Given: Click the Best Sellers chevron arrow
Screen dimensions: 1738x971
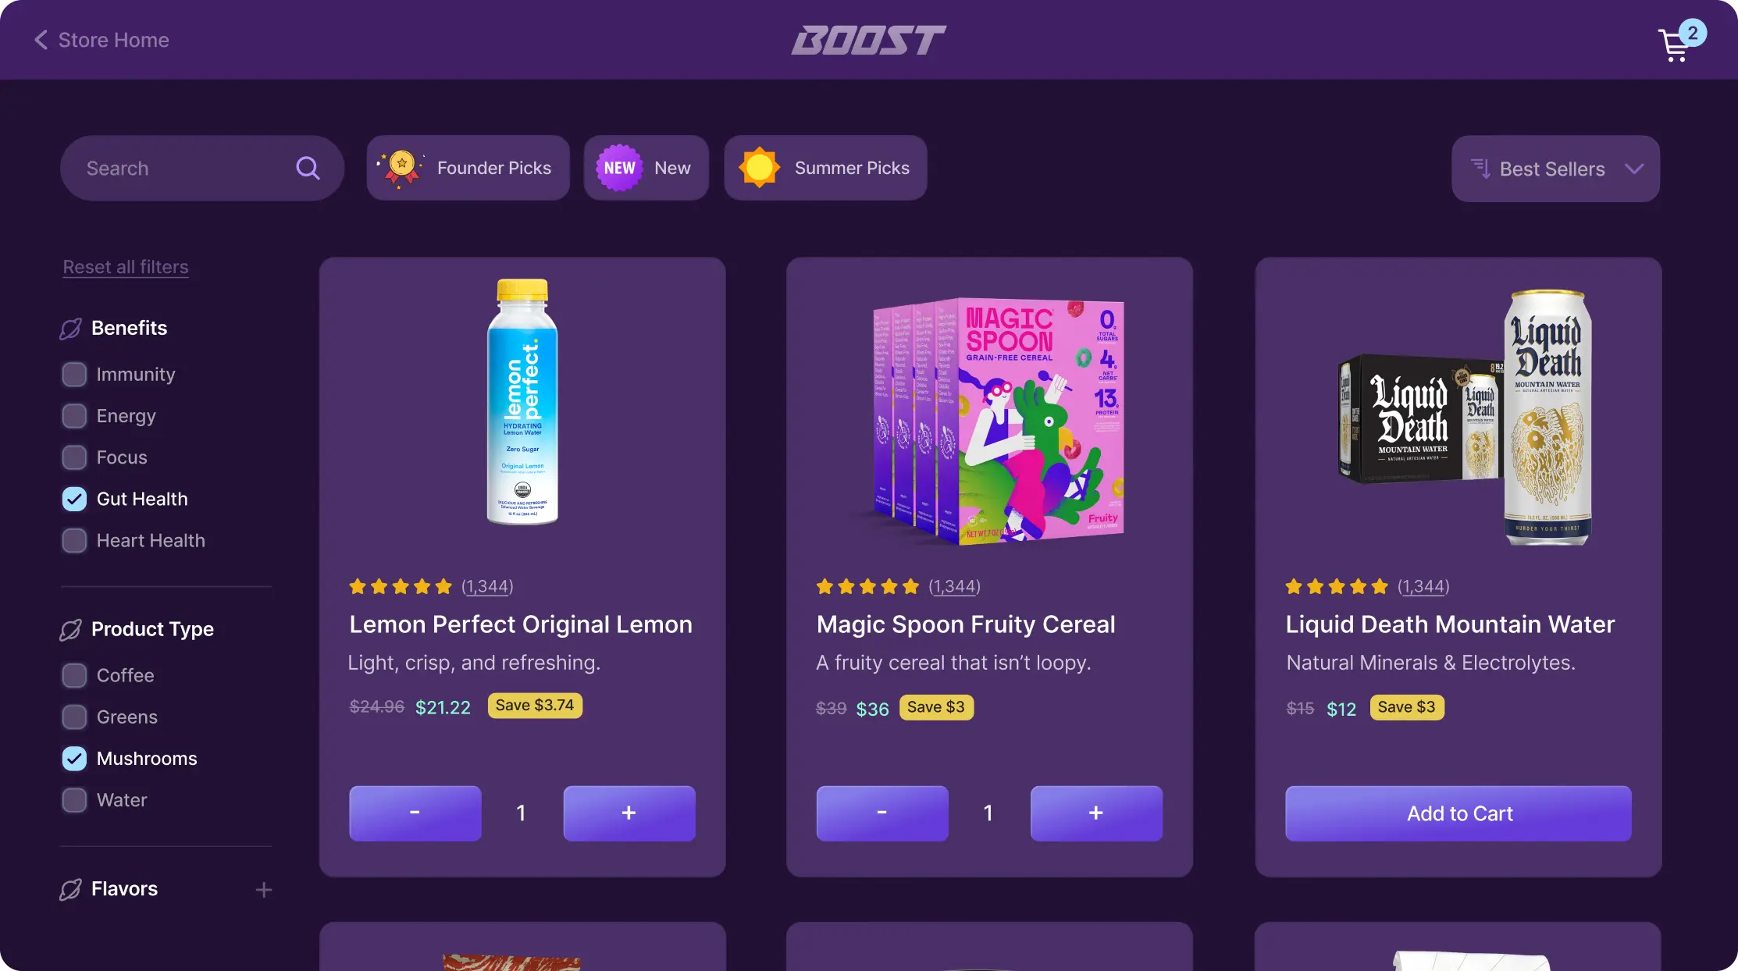Looking at the screenshot, I should click(1634, 169).
